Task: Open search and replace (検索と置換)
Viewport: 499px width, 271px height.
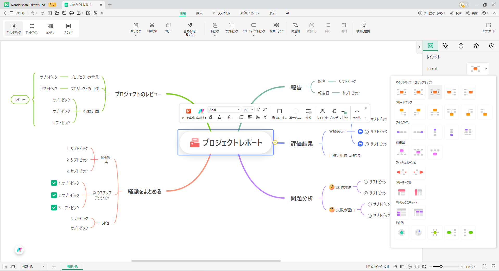Action: [x=363, y=25]
